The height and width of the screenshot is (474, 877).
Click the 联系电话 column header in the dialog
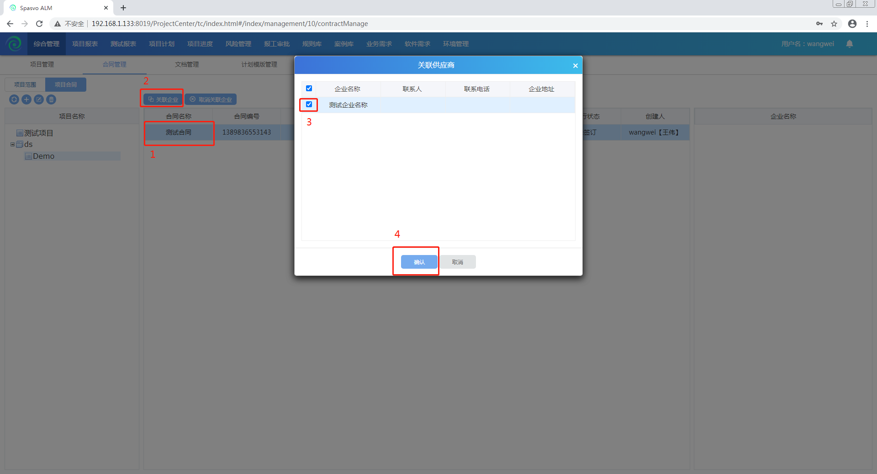point(477,89)
